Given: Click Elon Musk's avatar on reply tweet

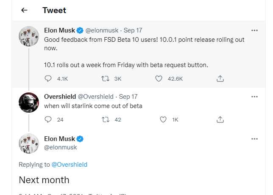Looking at the screenshot, I should (29, 144).
